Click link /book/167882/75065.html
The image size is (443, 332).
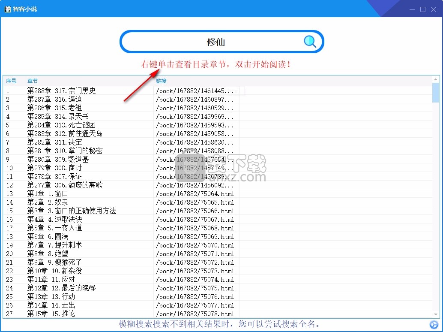tap(195, 202)
